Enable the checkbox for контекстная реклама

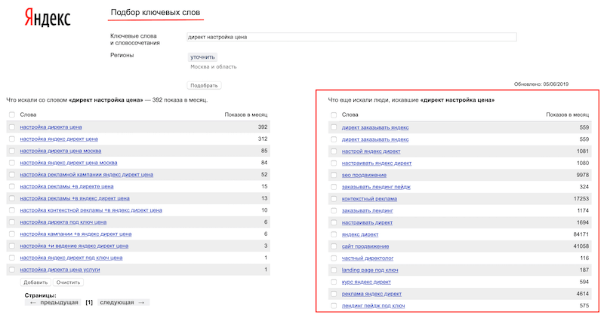coord(334,198)
